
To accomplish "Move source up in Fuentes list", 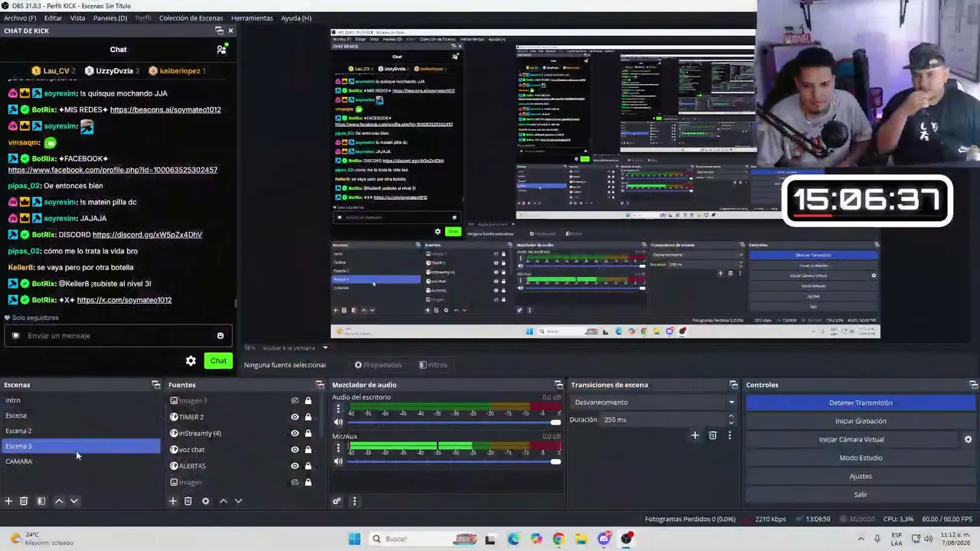I will point(224,501).
